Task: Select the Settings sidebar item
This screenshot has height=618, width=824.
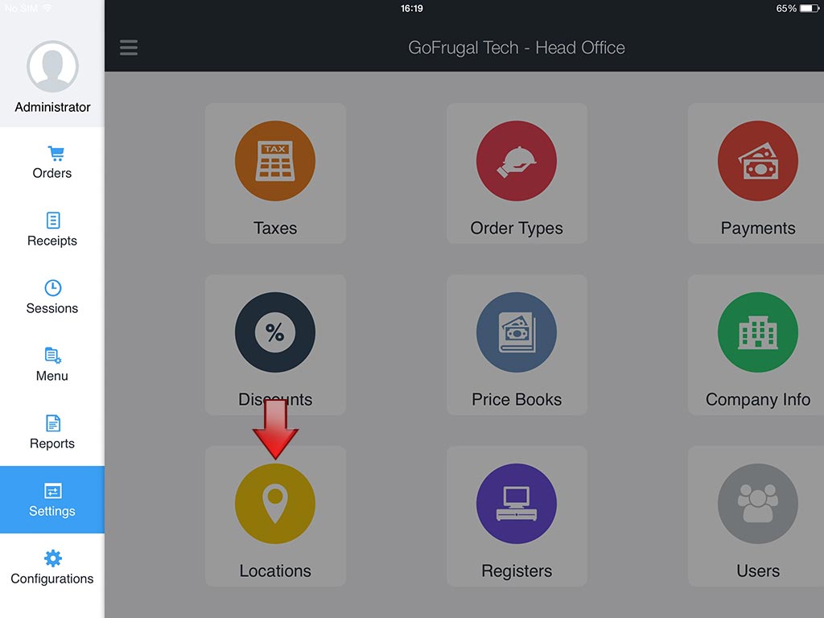Action: pos(52,500)
